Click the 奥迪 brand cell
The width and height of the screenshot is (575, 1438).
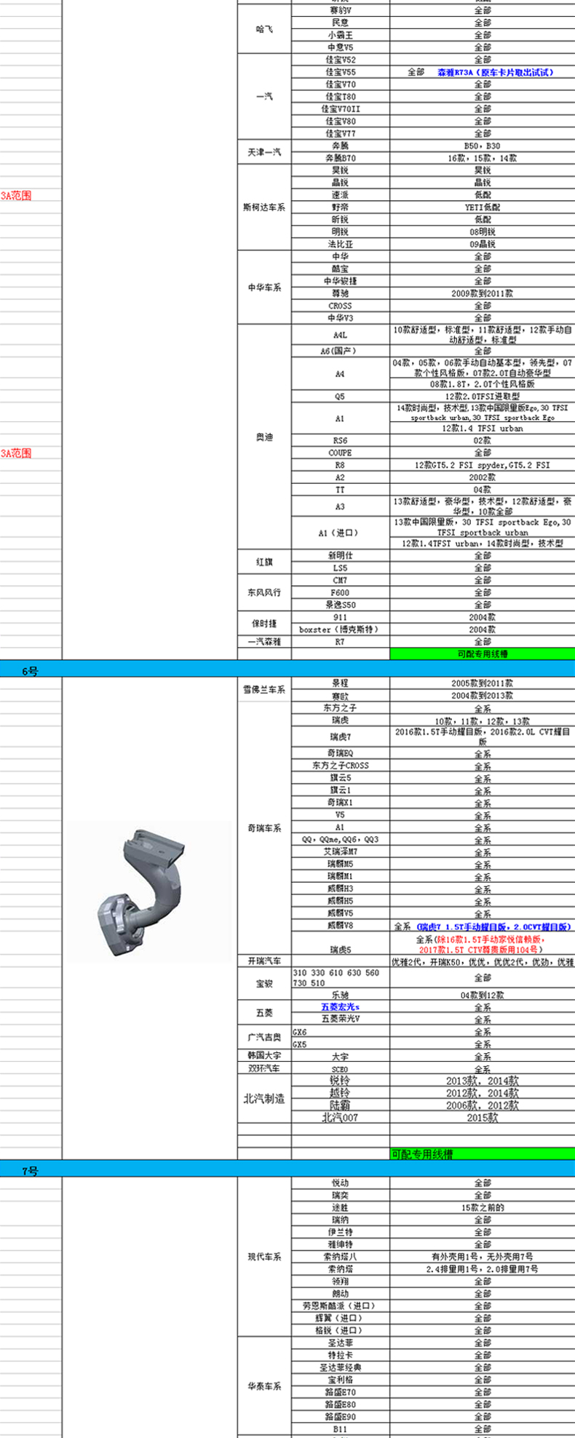(265, 437)
